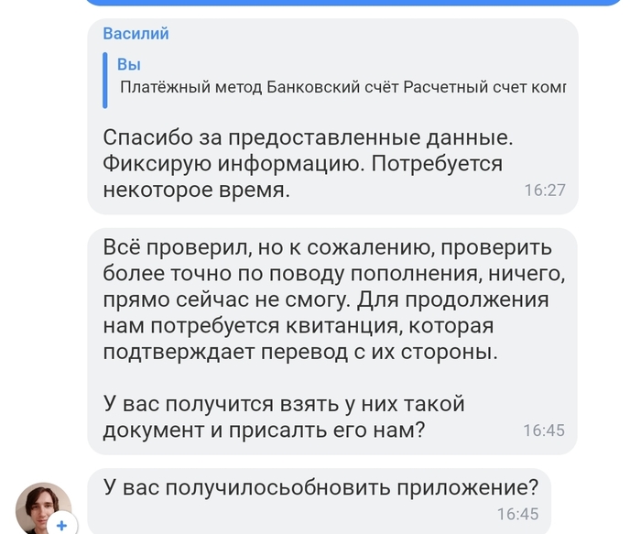Screen dimensions: 641x534
Task: Open sender name Василий profile
Action: (x=136, y=34)
